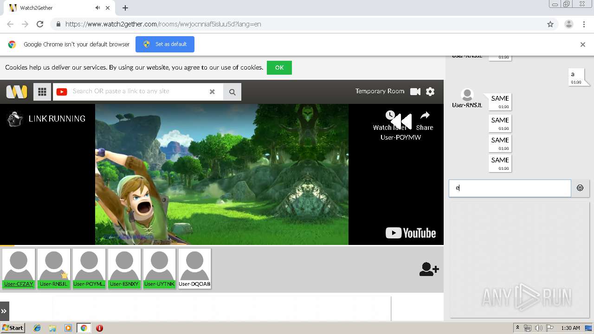Go forward in browser
The width and height of the screenshot is (594, 334).
pyautogui.click(x=25, y=24)
